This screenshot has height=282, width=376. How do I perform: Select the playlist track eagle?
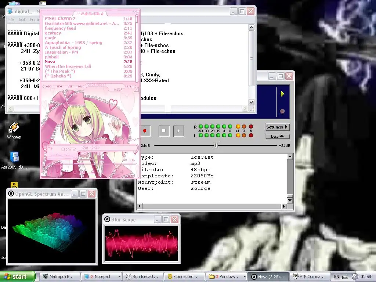[88, 38]
